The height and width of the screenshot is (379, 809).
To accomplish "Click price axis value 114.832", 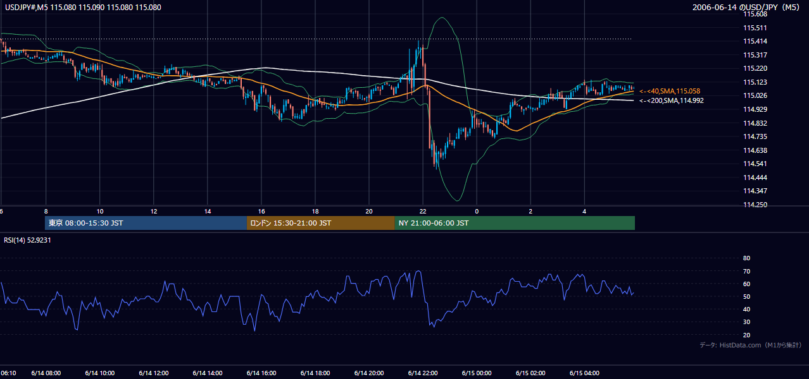I will (755, 123).
